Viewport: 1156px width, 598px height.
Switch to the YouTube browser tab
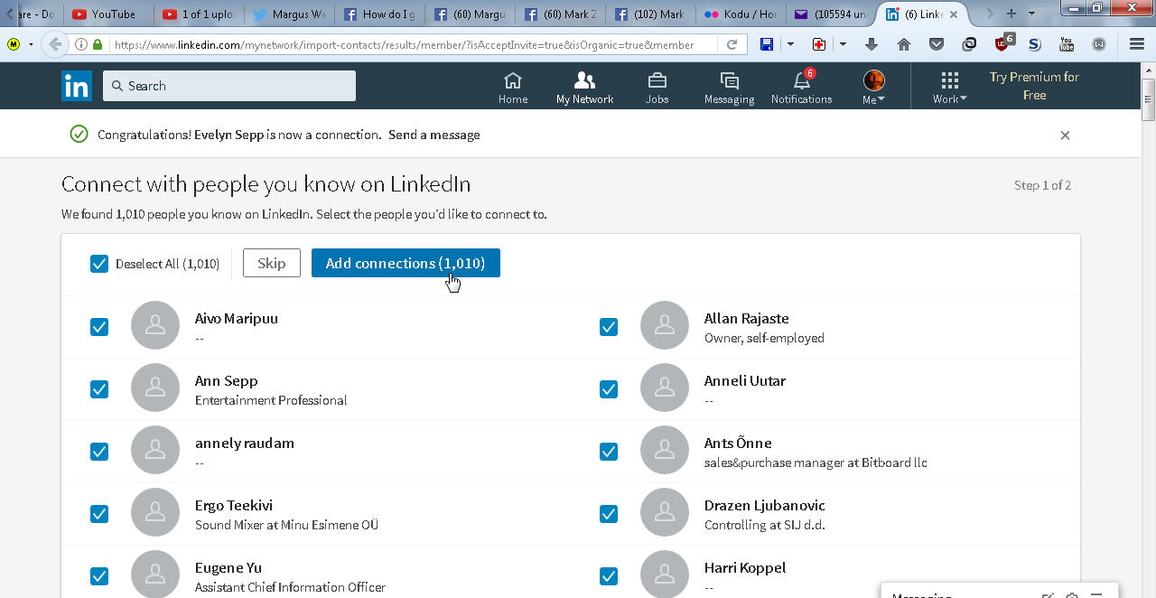105,14
